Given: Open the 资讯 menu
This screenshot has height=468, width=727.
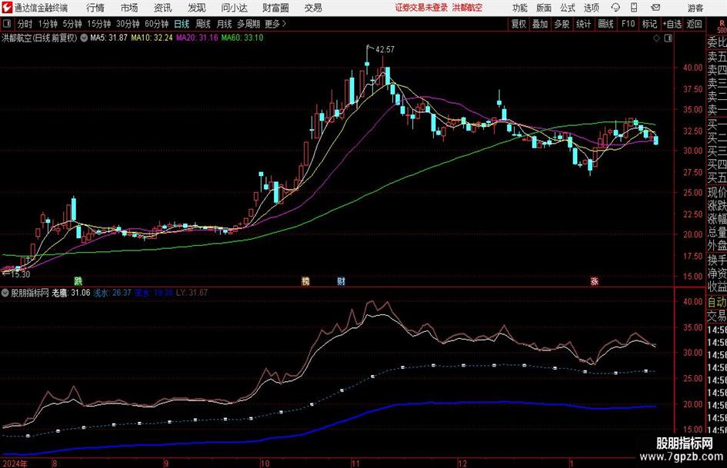Looking at the screenshot, I should [163, 8].
